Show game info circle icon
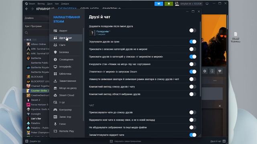 [212, 71]
